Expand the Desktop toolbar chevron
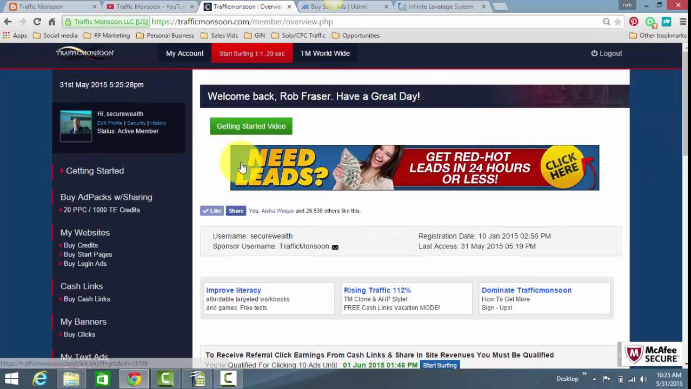 [x=584, y=374]
